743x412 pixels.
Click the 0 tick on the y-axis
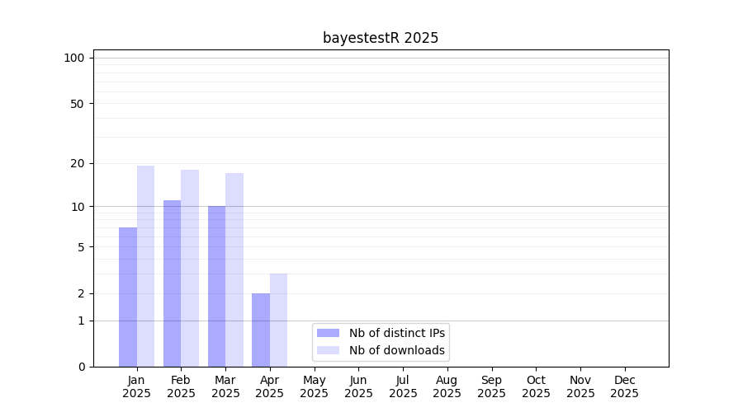tap(81, 367)
